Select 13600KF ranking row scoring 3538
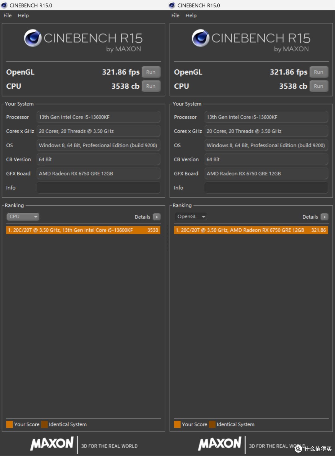Viewport: 335px width, 456px height. point(83,230)
